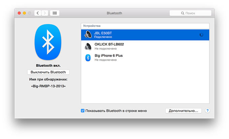The image size is (229, 139).
Task: Click the JBL E50BT speaker icon
Action: tap(88, 35)
